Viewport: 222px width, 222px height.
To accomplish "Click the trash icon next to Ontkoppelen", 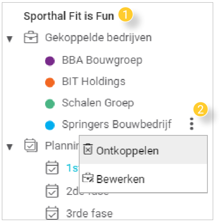I will point(88,149).
